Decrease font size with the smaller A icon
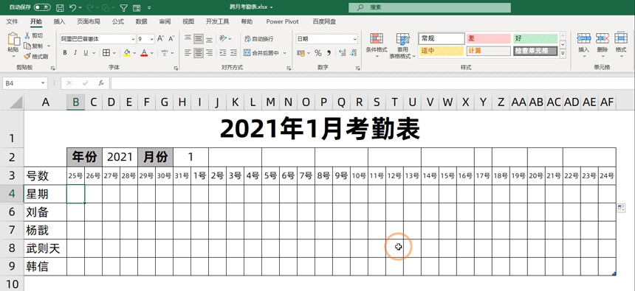 [171, 39]
